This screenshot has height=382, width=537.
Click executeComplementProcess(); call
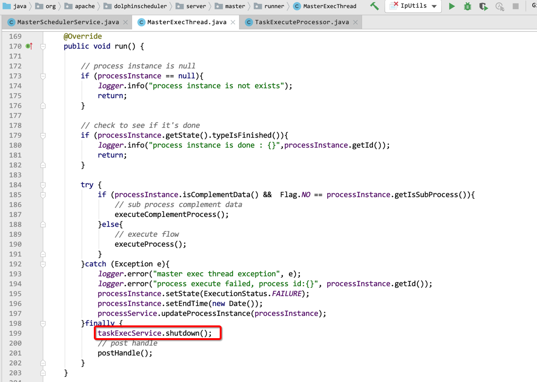tap(172, 215)
